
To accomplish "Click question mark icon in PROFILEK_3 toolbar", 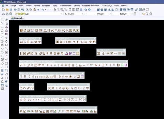I will 21,30.
